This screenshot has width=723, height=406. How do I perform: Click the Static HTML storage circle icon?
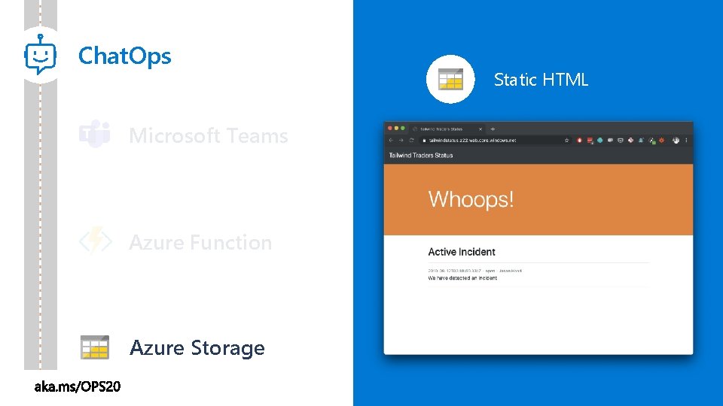tap(450, 79)
